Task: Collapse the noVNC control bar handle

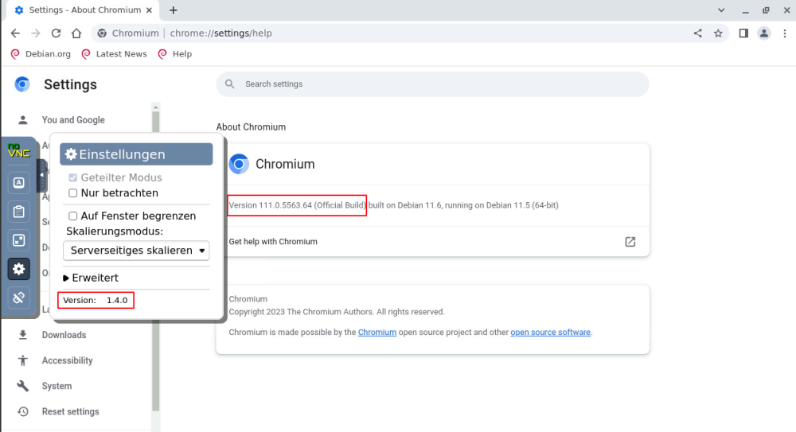Action: pos(42,175)
